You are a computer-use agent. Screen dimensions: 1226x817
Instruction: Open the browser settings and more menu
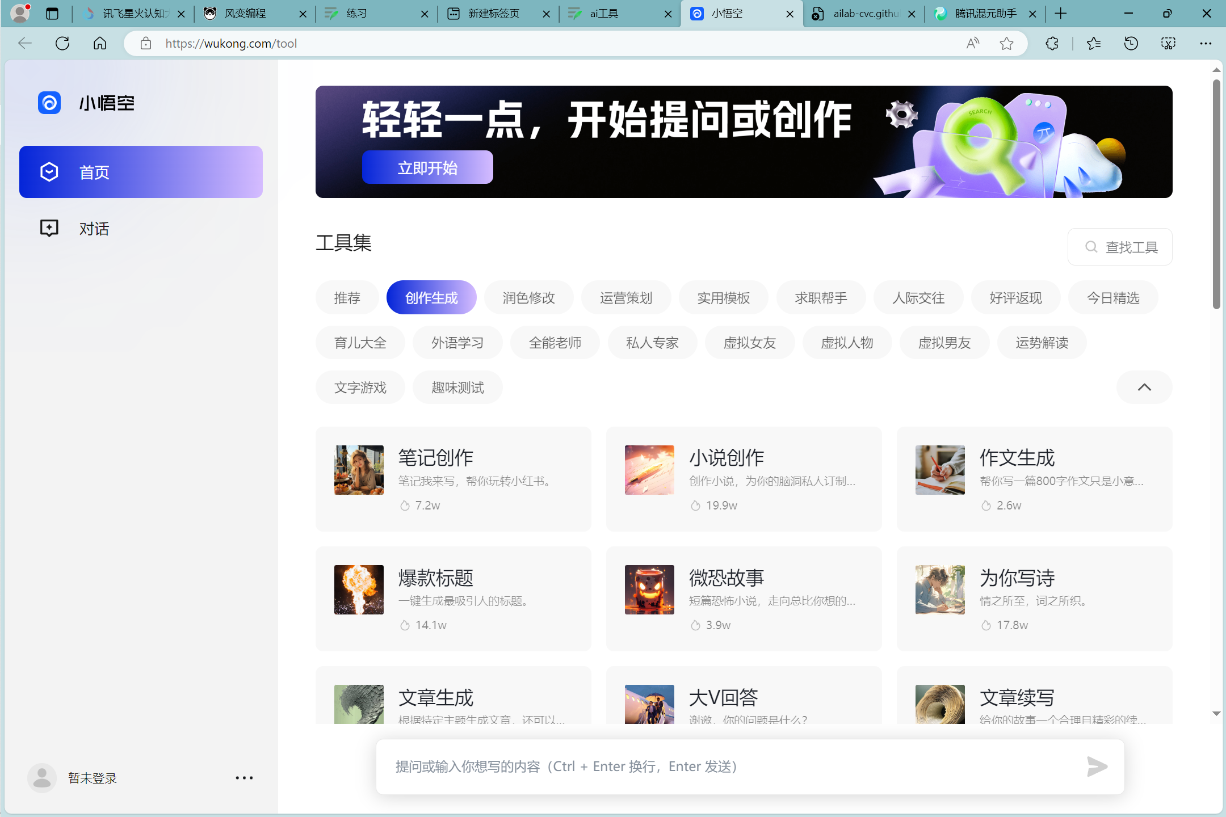[1206, 43]
